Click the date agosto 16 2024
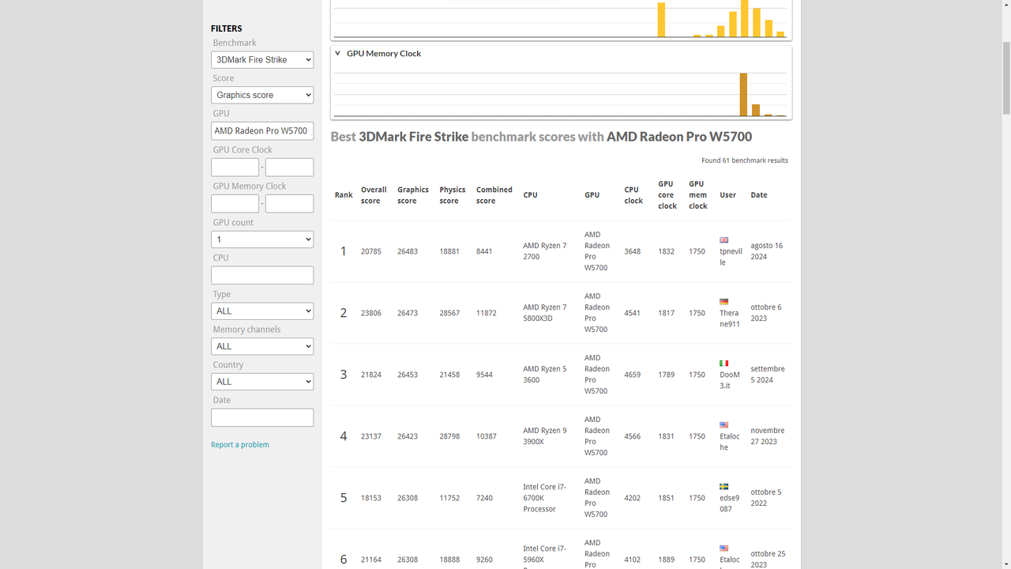This screenshot has height=569, width=1011. click(767, 251)
